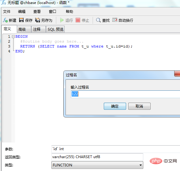
Task: Click the Find magnifier icon (查找)
Action: point(98,20)
